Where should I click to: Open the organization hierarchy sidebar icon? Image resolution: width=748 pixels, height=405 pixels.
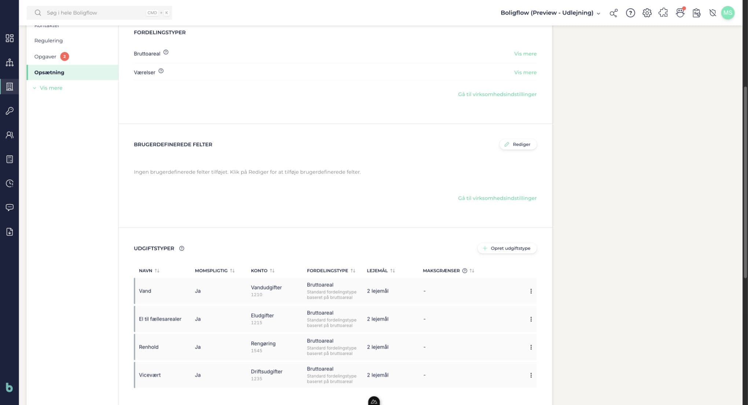point(10,62)
